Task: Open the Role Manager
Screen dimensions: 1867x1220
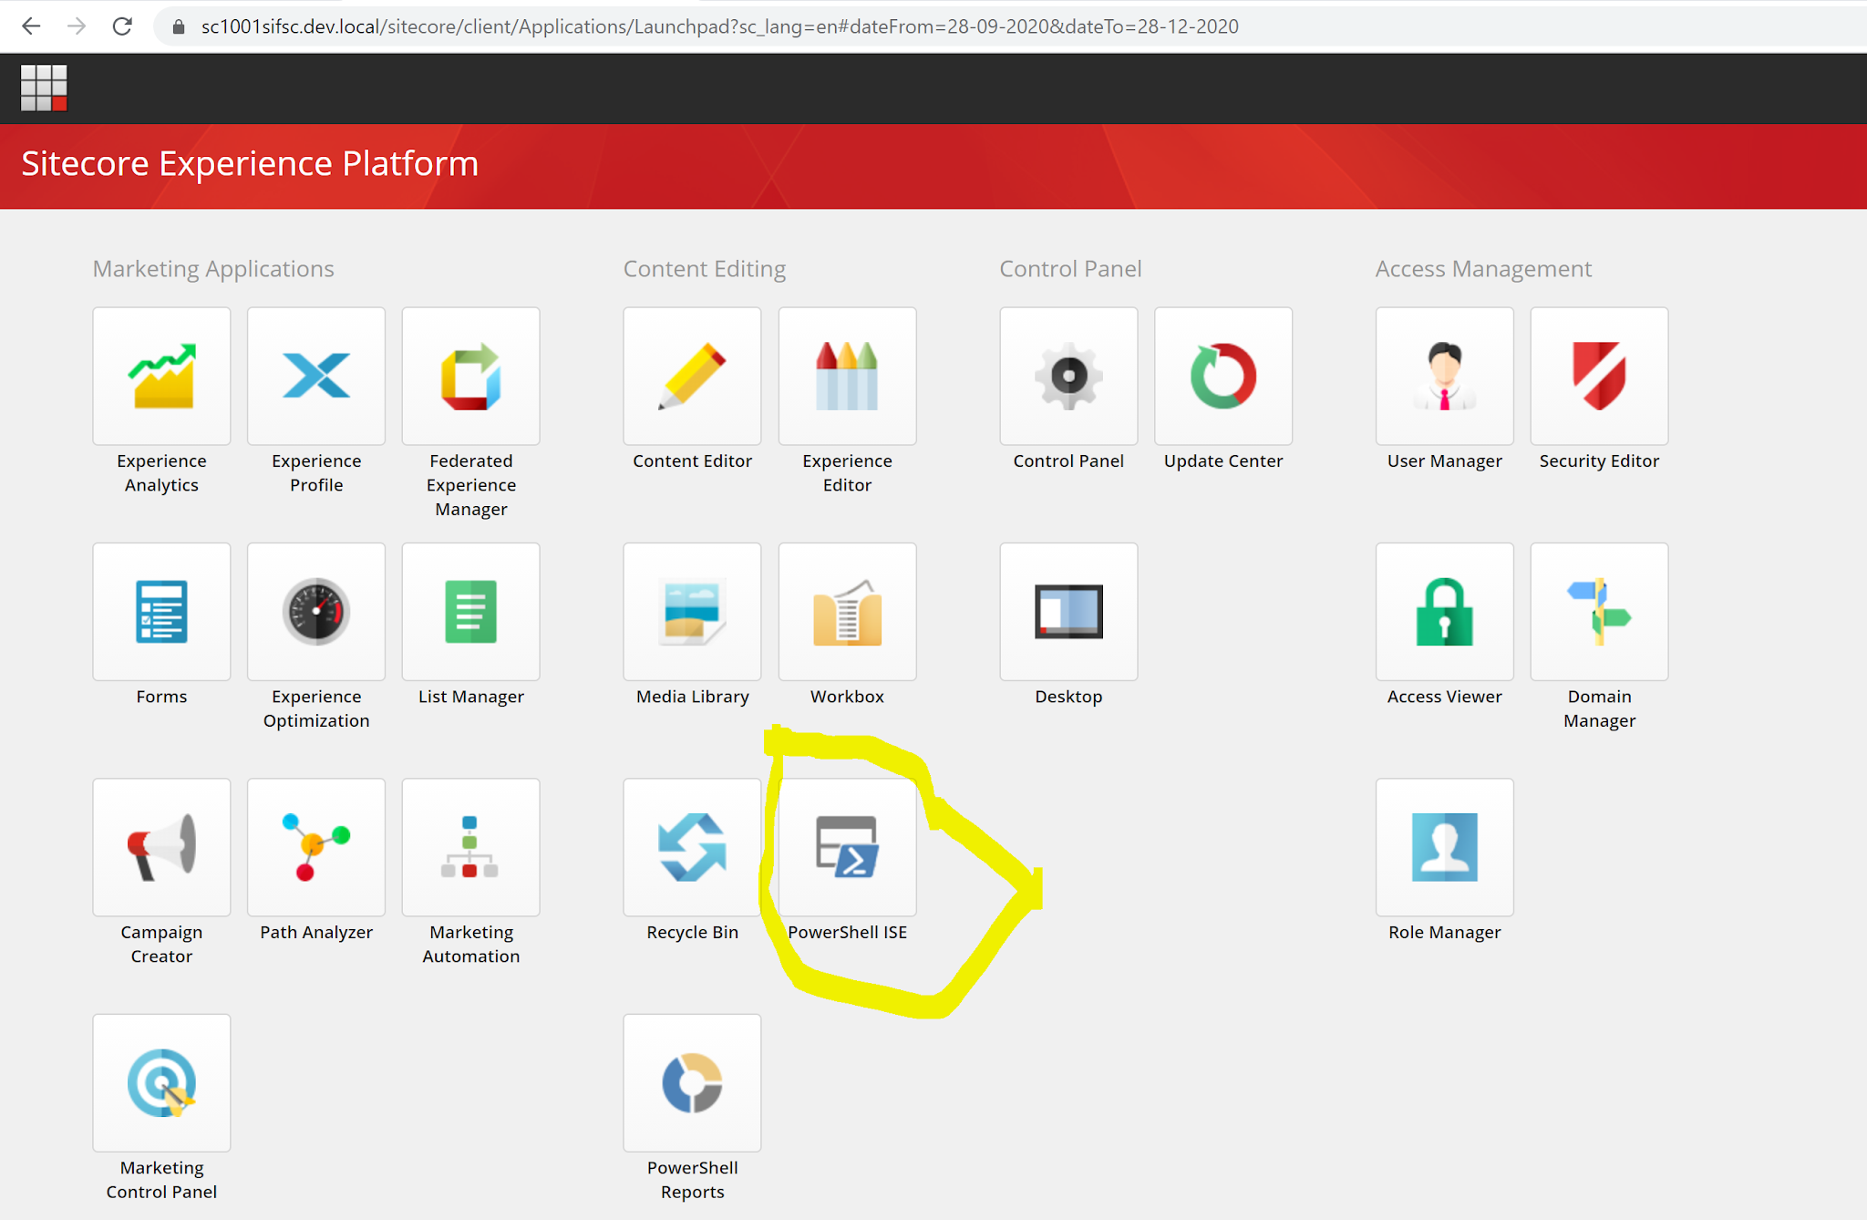Action: coord(1445,847)
